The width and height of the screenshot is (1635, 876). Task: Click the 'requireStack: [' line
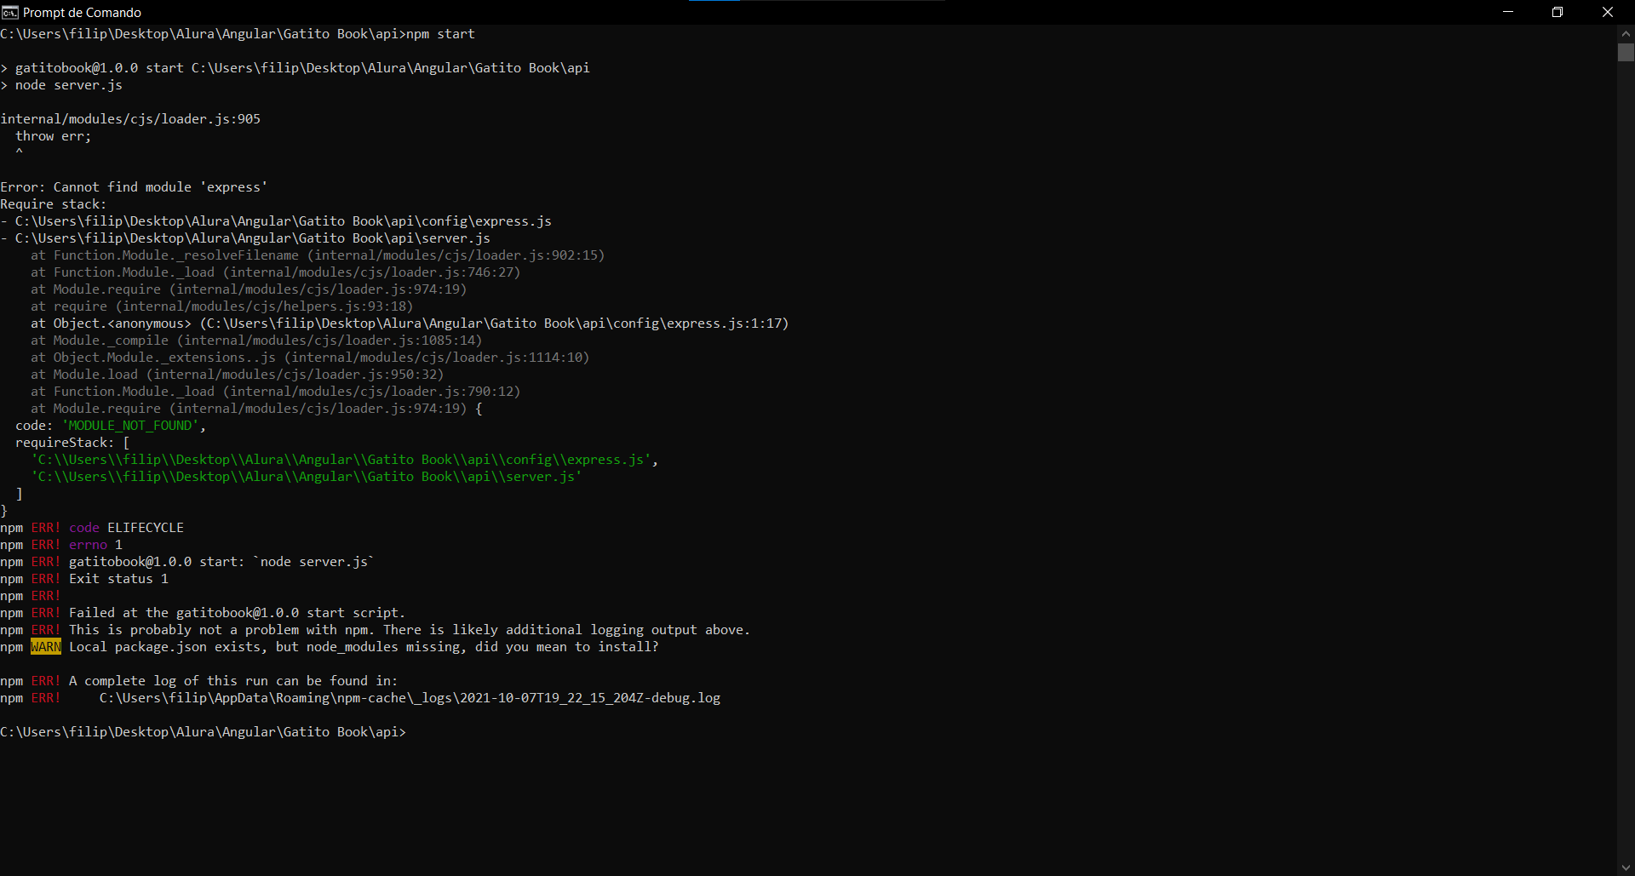pyautogui.click(x=72, y=443)
